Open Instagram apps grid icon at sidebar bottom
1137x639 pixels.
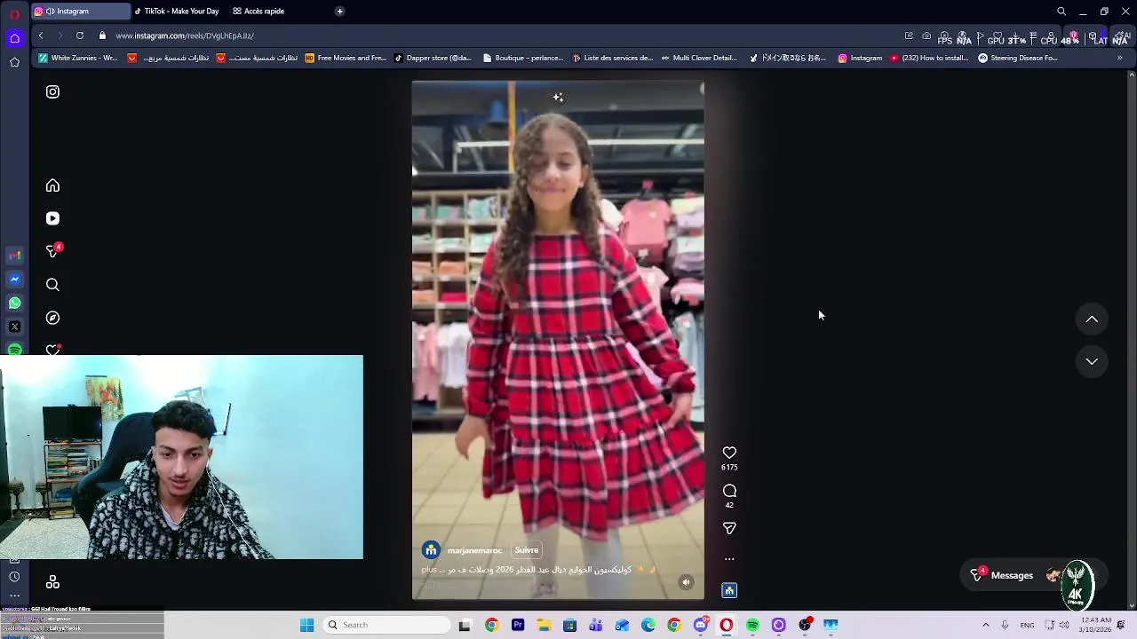(52, 582)
